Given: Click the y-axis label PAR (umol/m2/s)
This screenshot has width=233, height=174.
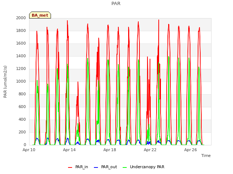Looking at the screenshot, I should click(5, 82).
